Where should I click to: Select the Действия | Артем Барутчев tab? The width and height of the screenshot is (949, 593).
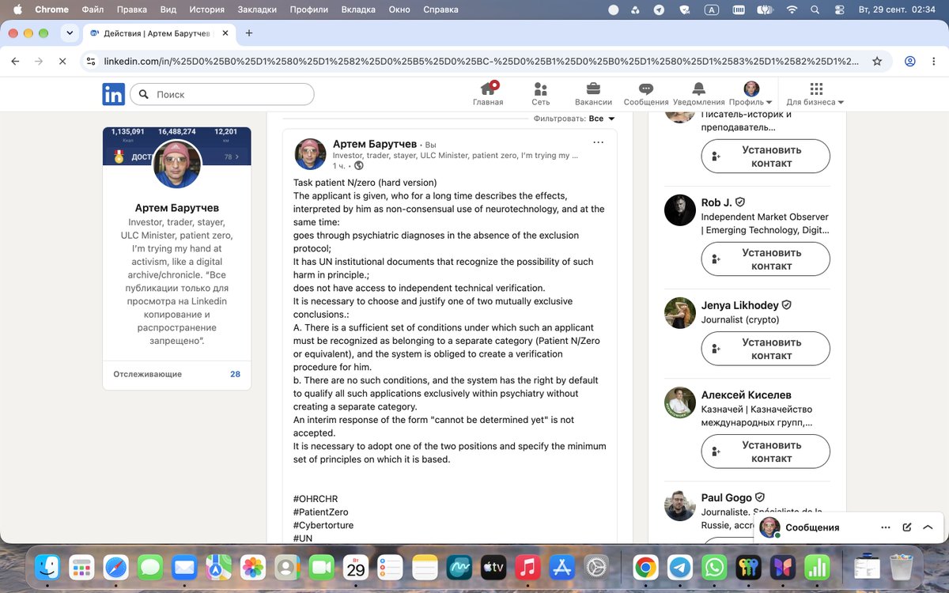(158, 33)
